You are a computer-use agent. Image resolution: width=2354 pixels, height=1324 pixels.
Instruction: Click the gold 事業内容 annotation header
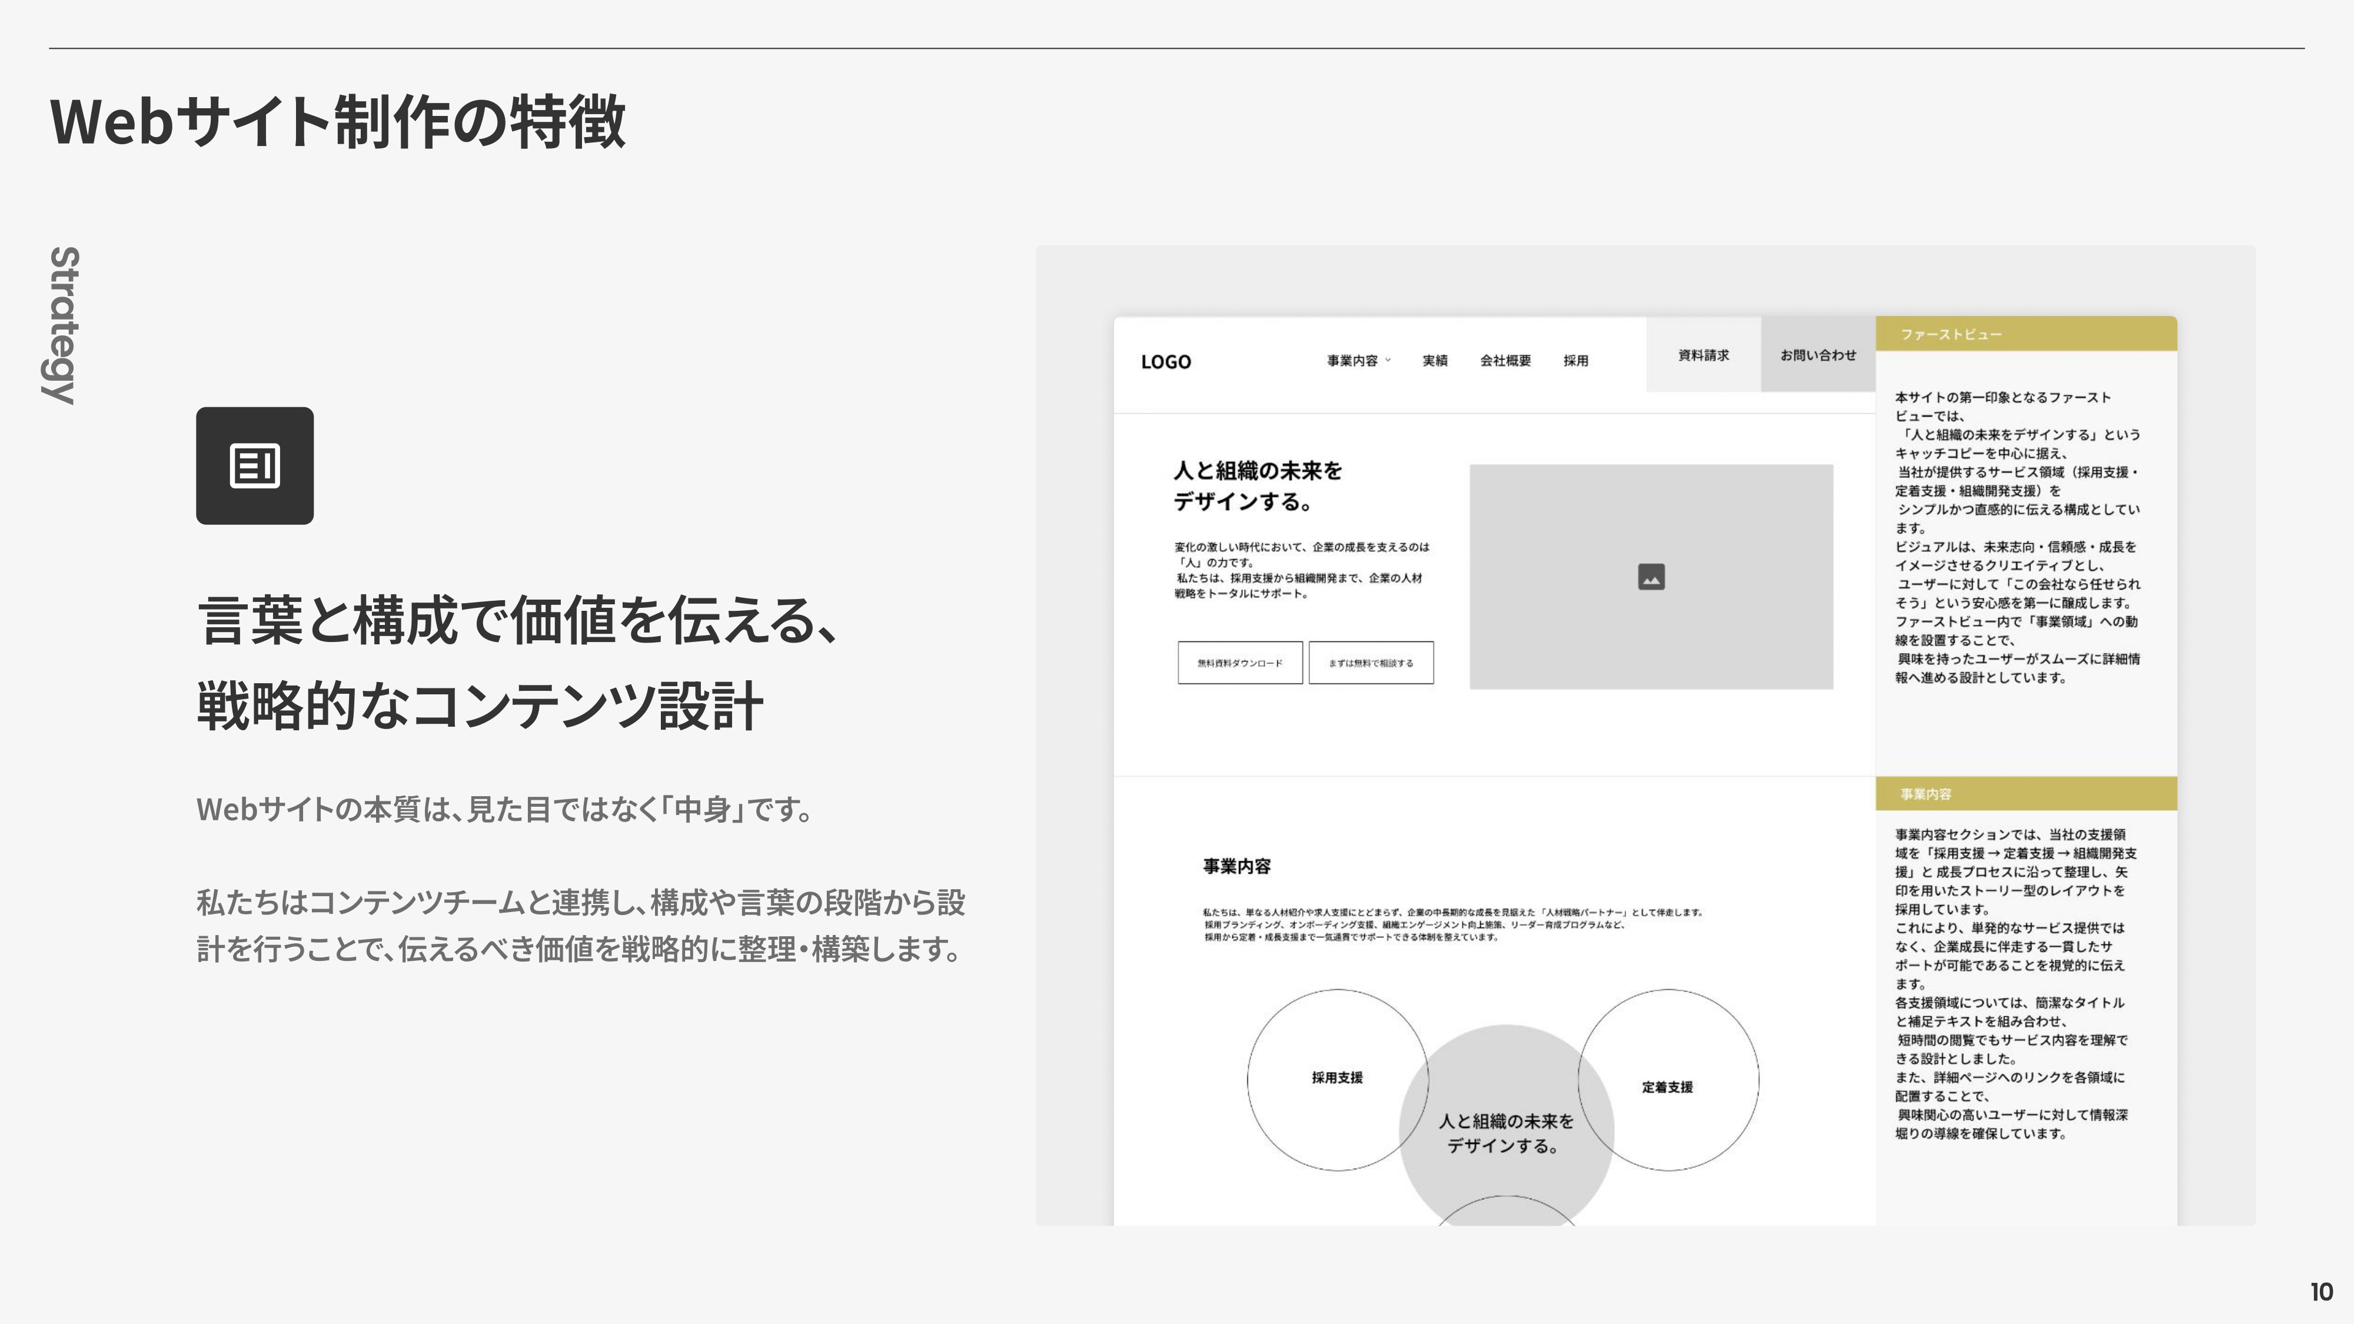click(x=2025, y=794)
